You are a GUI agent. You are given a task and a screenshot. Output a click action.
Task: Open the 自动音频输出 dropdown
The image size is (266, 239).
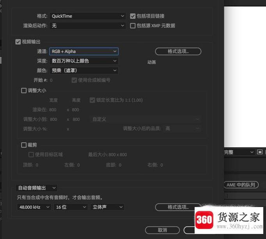36,188
